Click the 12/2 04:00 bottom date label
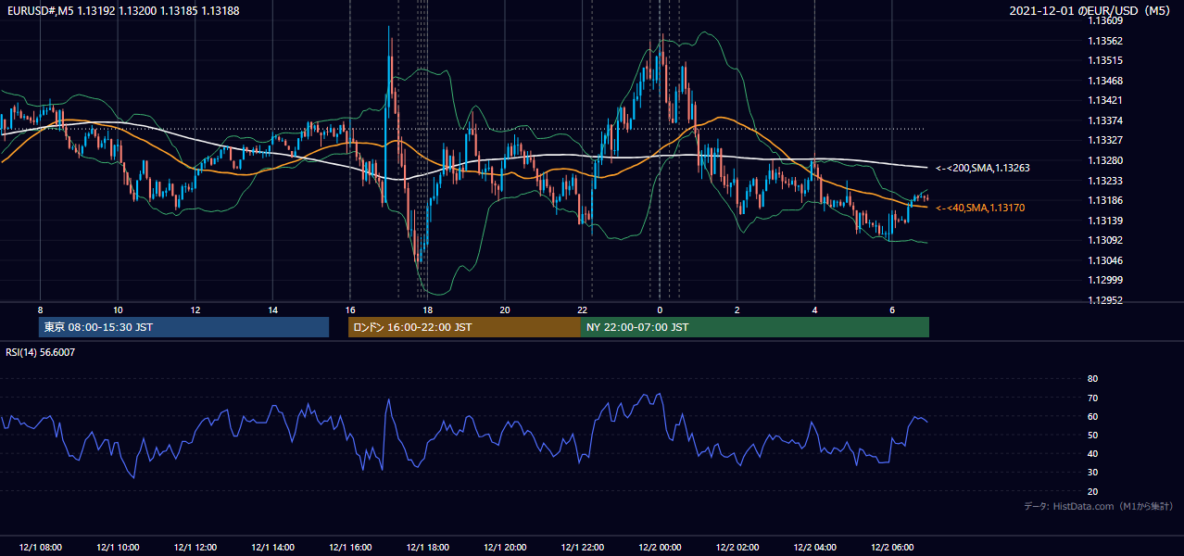This screenshot has height=556, width=1184. (x=814, y=547)
